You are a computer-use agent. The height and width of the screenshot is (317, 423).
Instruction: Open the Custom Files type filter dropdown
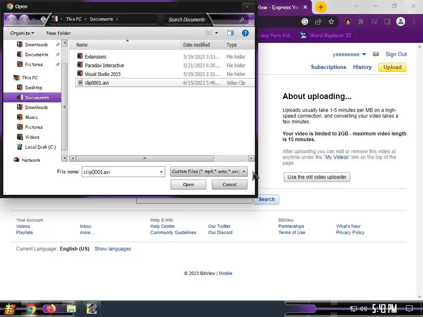click(209, 171)
